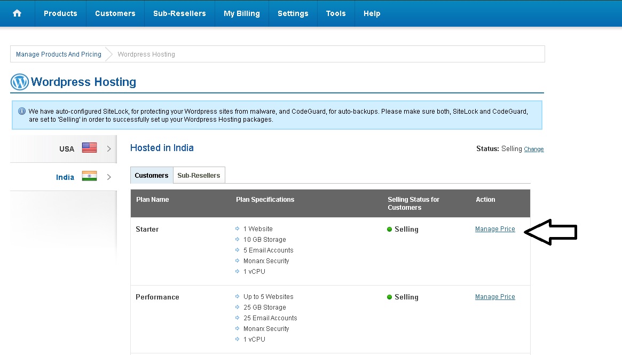Click the 25 GB Storage specification
622x355 pixels.
[x=265, y=307]
